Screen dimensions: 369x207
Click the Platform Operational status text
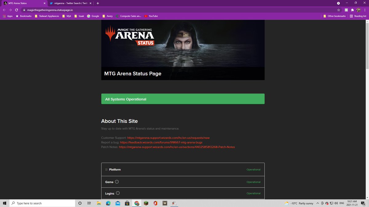pyautogui.click(x=253, y=170)
